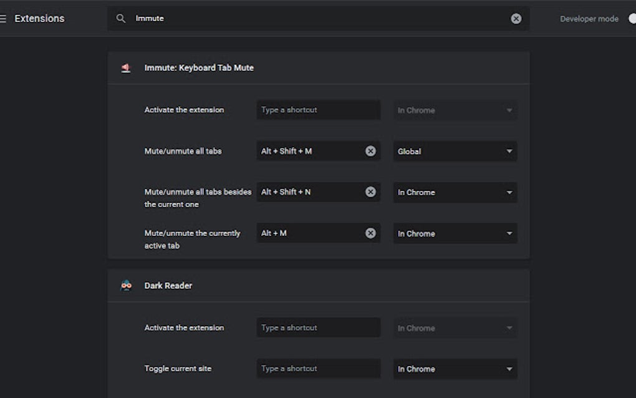Remove the Alt + Shift + M shortcut
636x398 pixels.
pos(370,151)
